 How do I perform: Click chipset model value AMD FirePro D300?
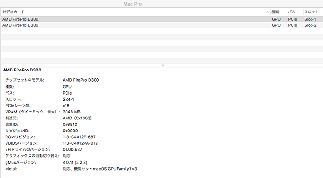click(x=81, y=80)
